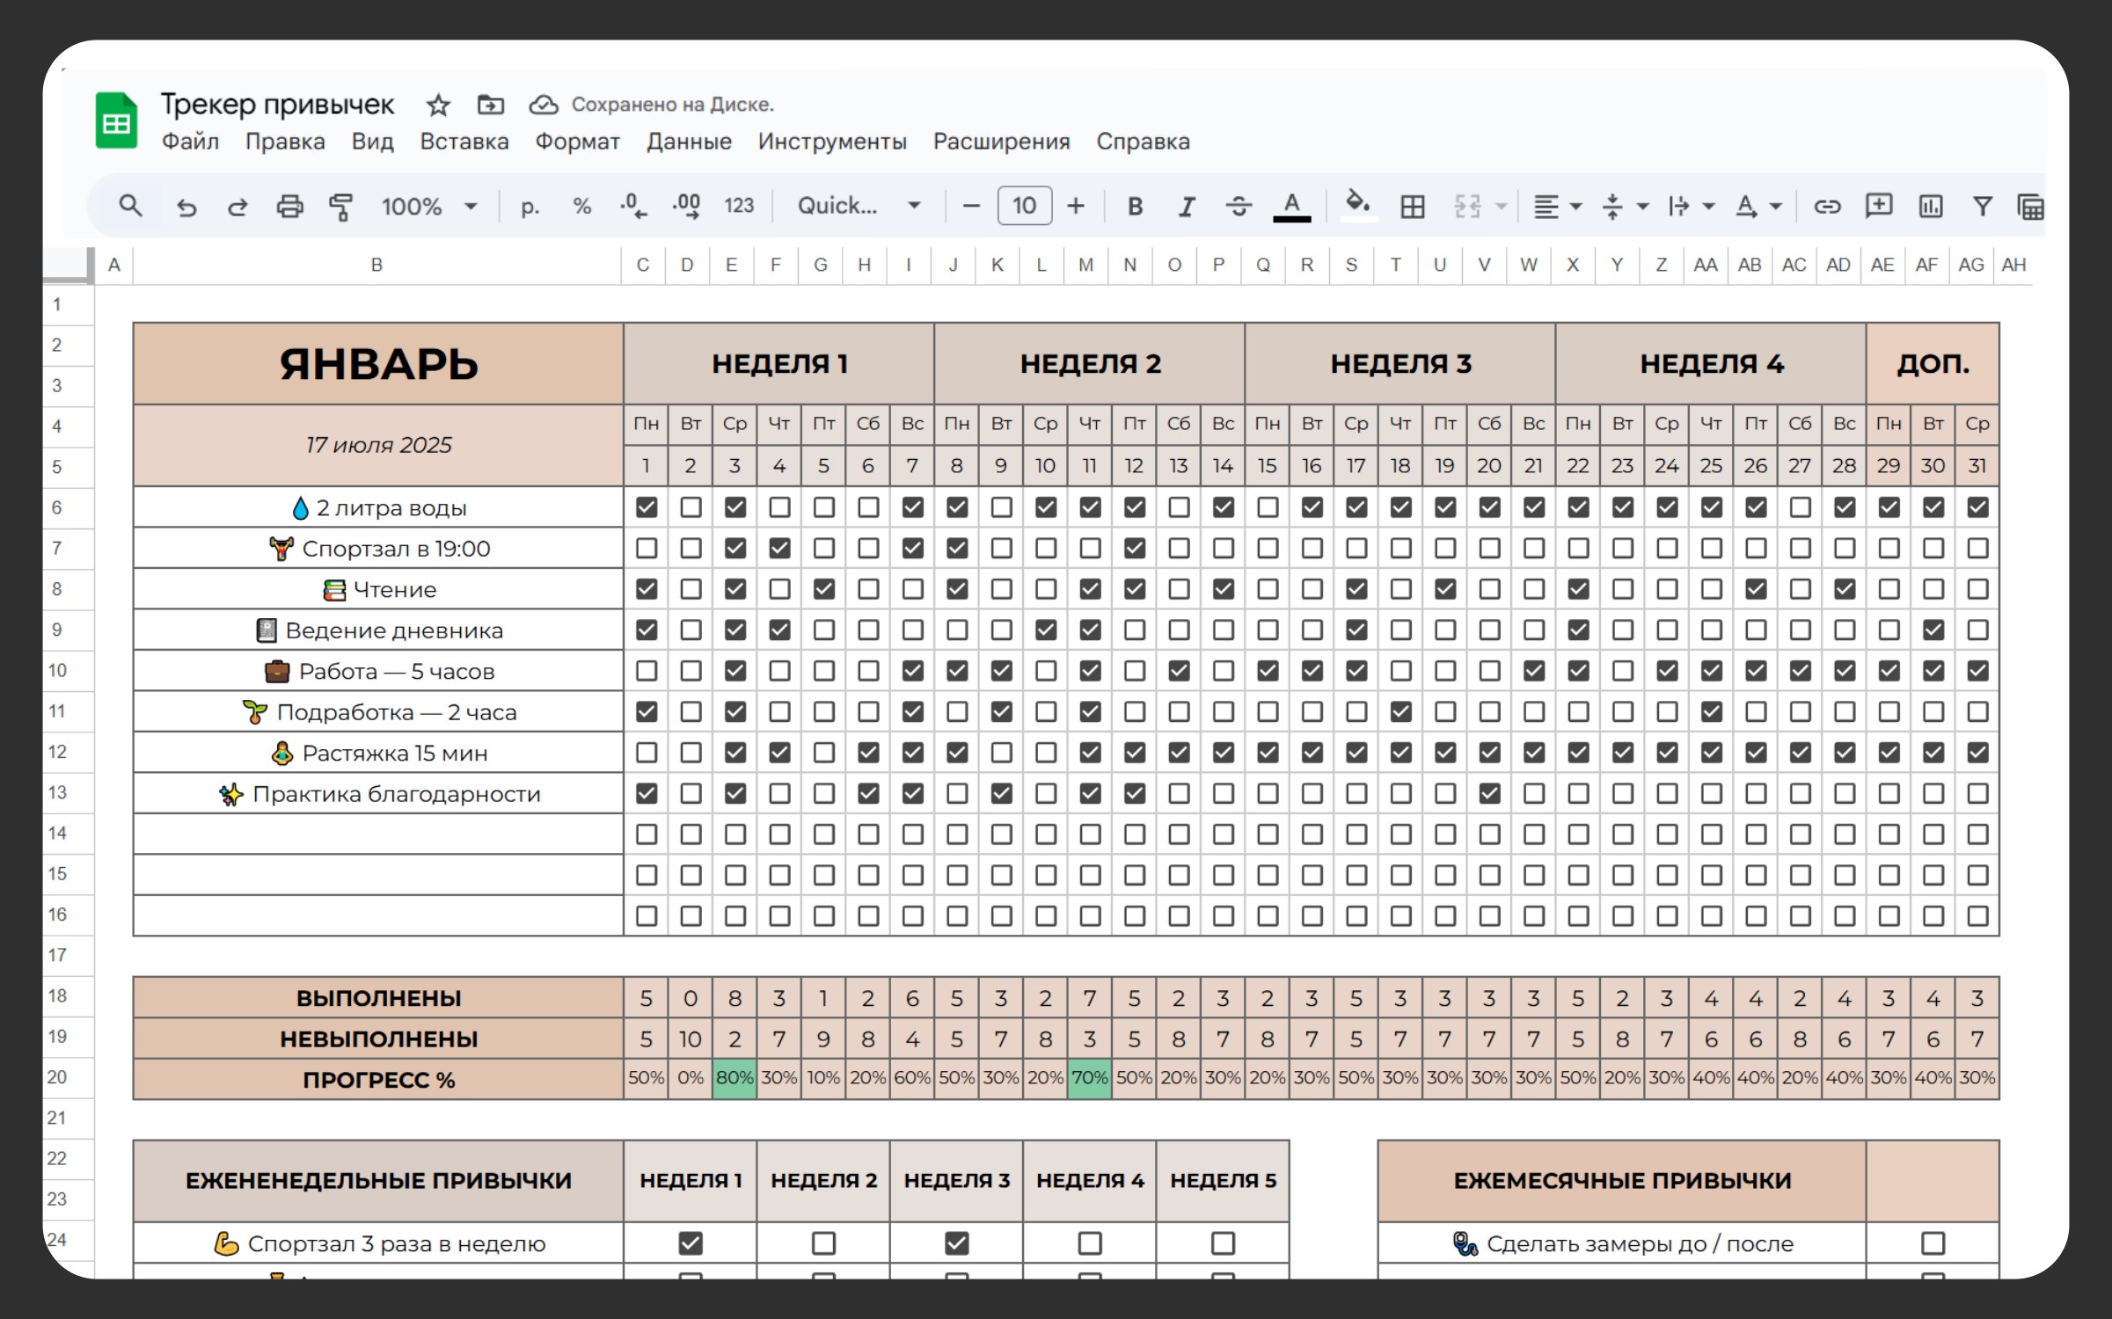Open the Инструменты menu
This screenshot has height=1319, width=2112.
[x=832, y=142]
